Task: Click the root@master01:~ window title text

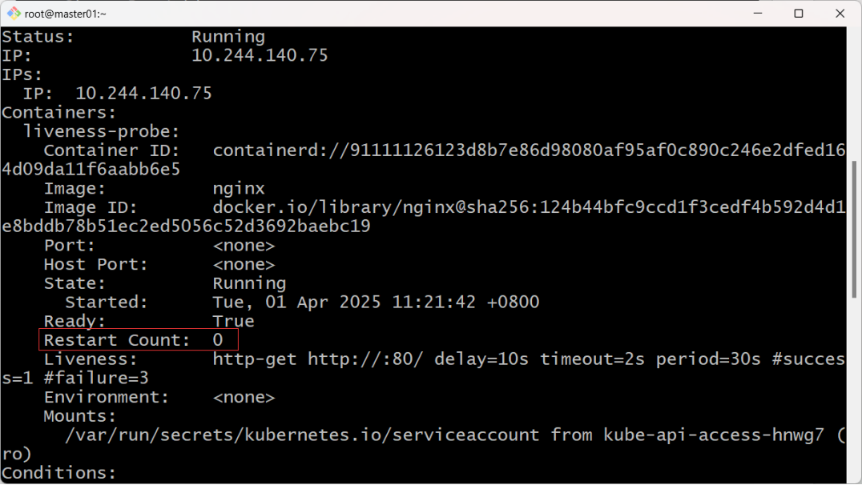Action: [66, 14]
